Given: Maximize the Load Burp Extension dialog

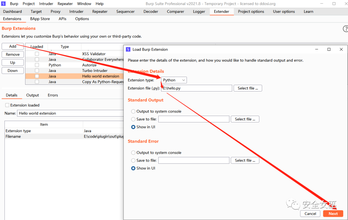Looking at the screenshot, I should click(329, 49).
